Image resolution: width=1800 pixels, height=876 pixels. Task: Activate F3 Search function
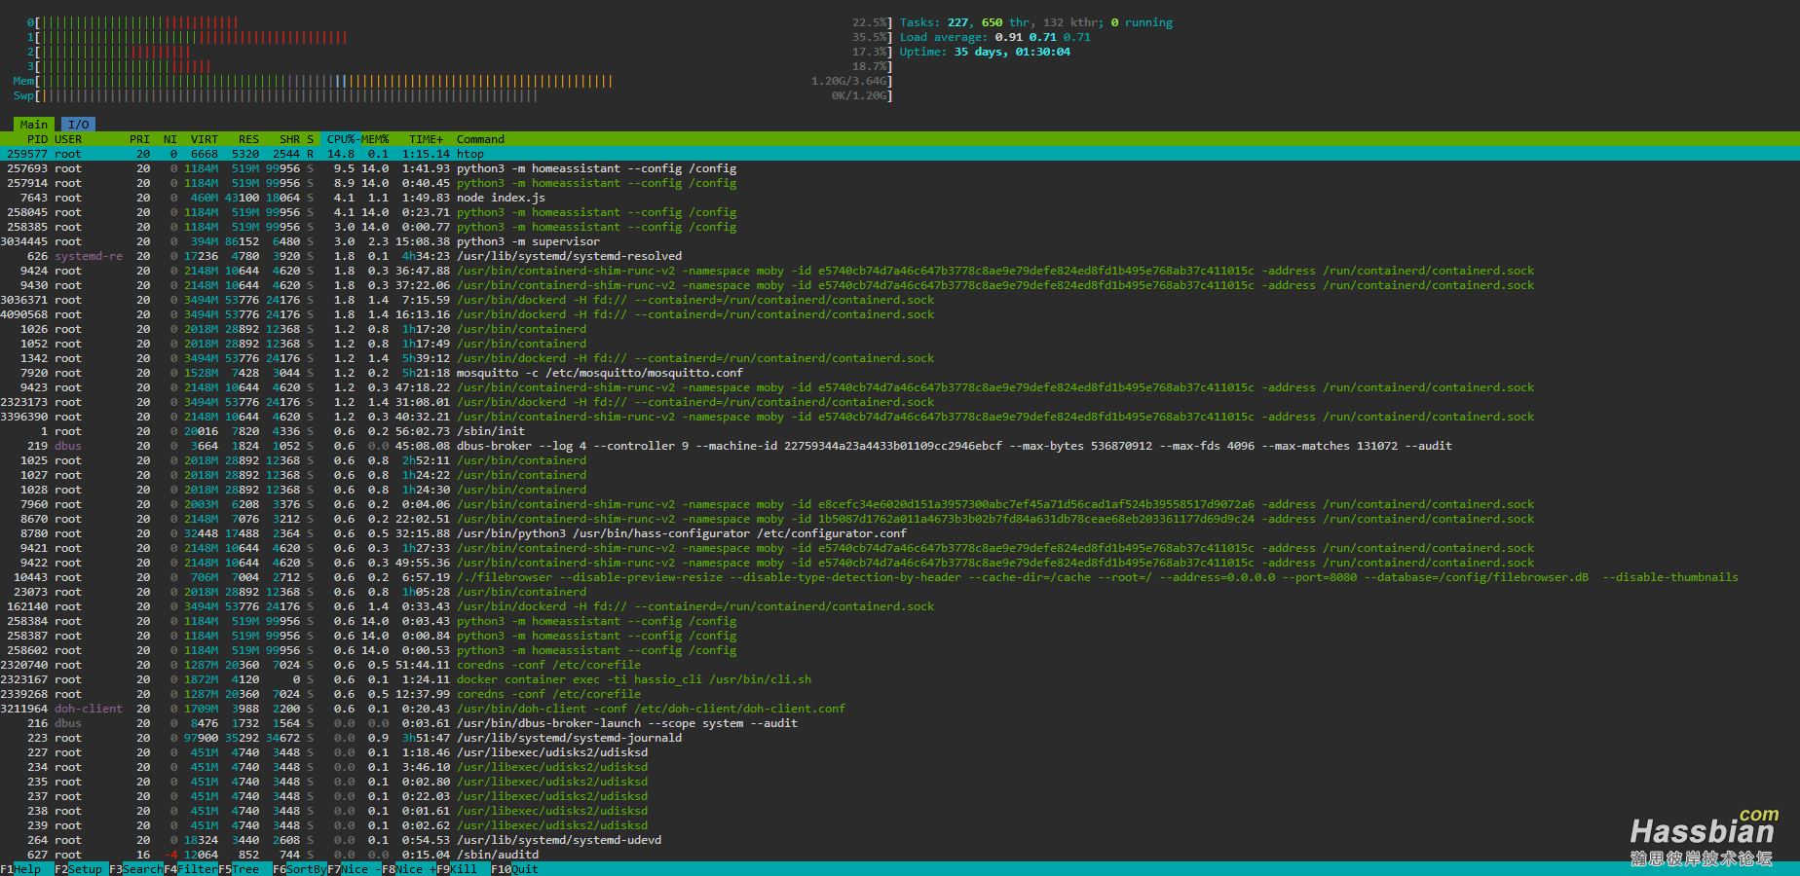(x=135, y=869)
